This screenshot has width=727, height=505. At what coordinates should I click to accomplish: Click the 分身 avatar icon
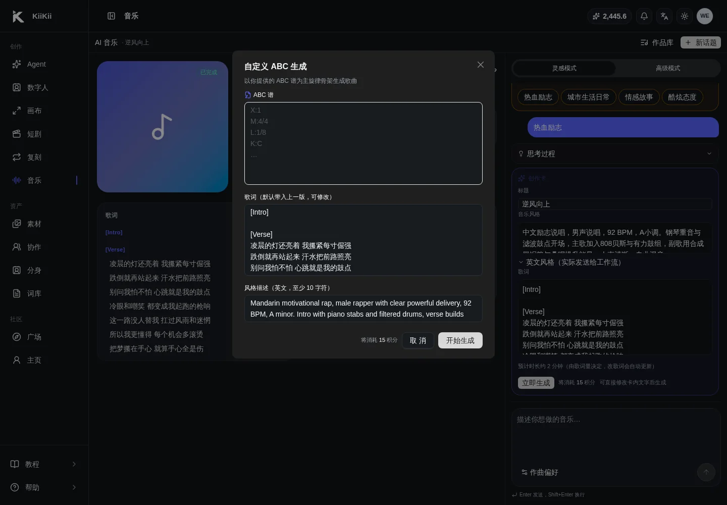(x=17, y=270)
